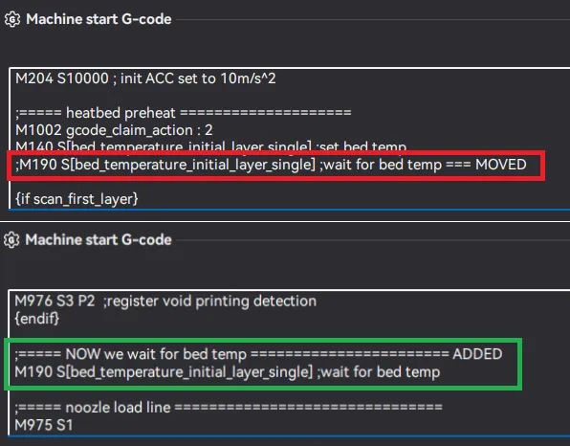Click the M976 S3 P2 void detection line
This screenshot has height=446, width=570.
point(165,301)
